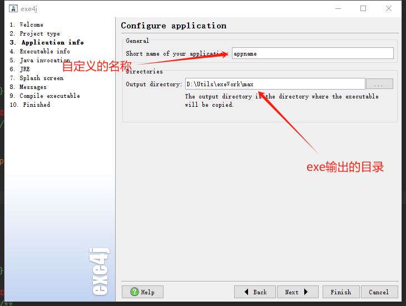Cancel the exe4j wizard

[x=379, y=292]
